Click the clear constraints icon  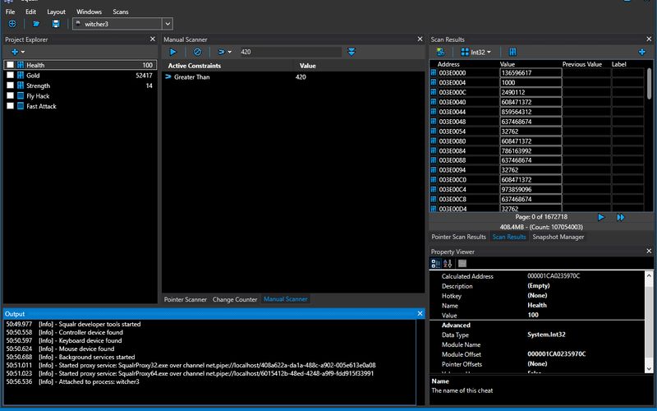[197, 52]
